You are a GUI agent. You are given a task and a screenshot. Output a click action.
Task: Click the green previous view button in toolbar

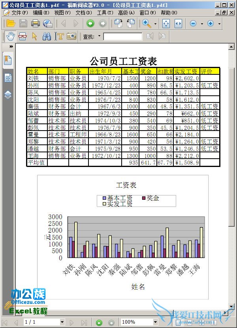[x=90, y=23]
